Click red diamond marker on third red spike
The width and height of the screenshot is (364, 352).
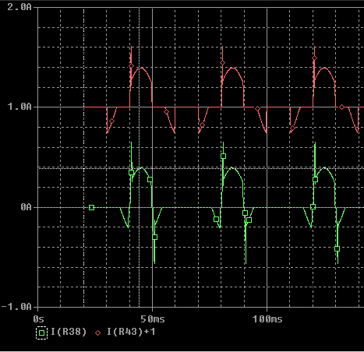point(314,58)
